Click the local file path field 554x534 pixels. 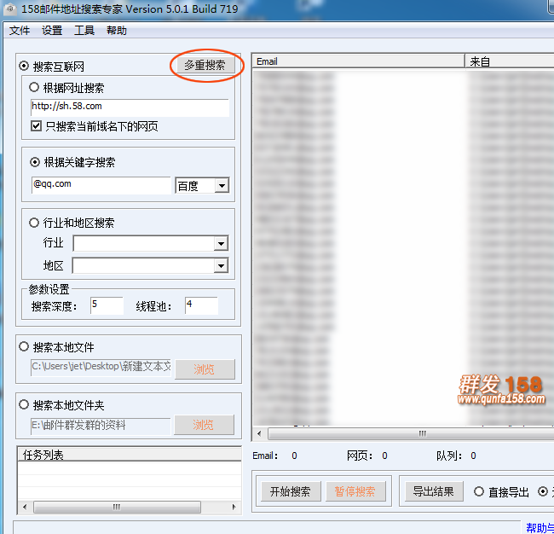pos(101,368)
